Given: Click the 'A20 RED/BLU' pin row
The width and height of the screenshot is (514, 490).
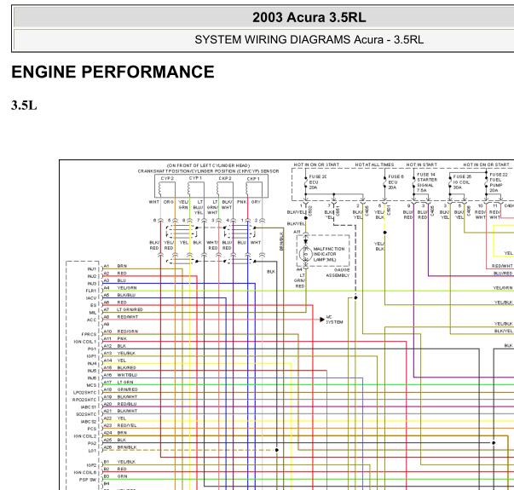Looking at the screenshot, I should [120, 404].
